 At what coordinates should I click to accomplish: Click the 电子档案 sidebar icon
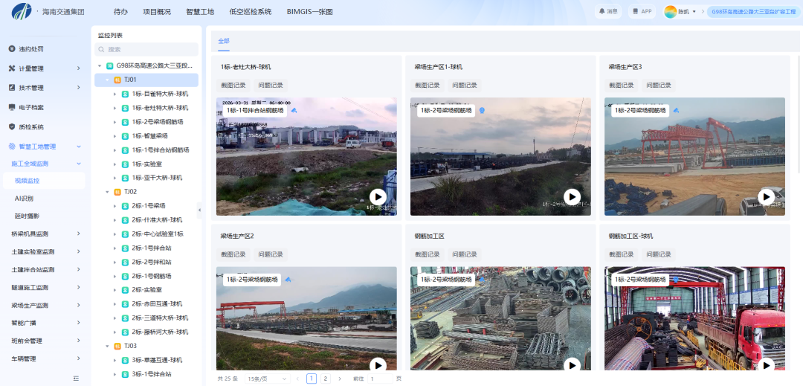(12, 107)
